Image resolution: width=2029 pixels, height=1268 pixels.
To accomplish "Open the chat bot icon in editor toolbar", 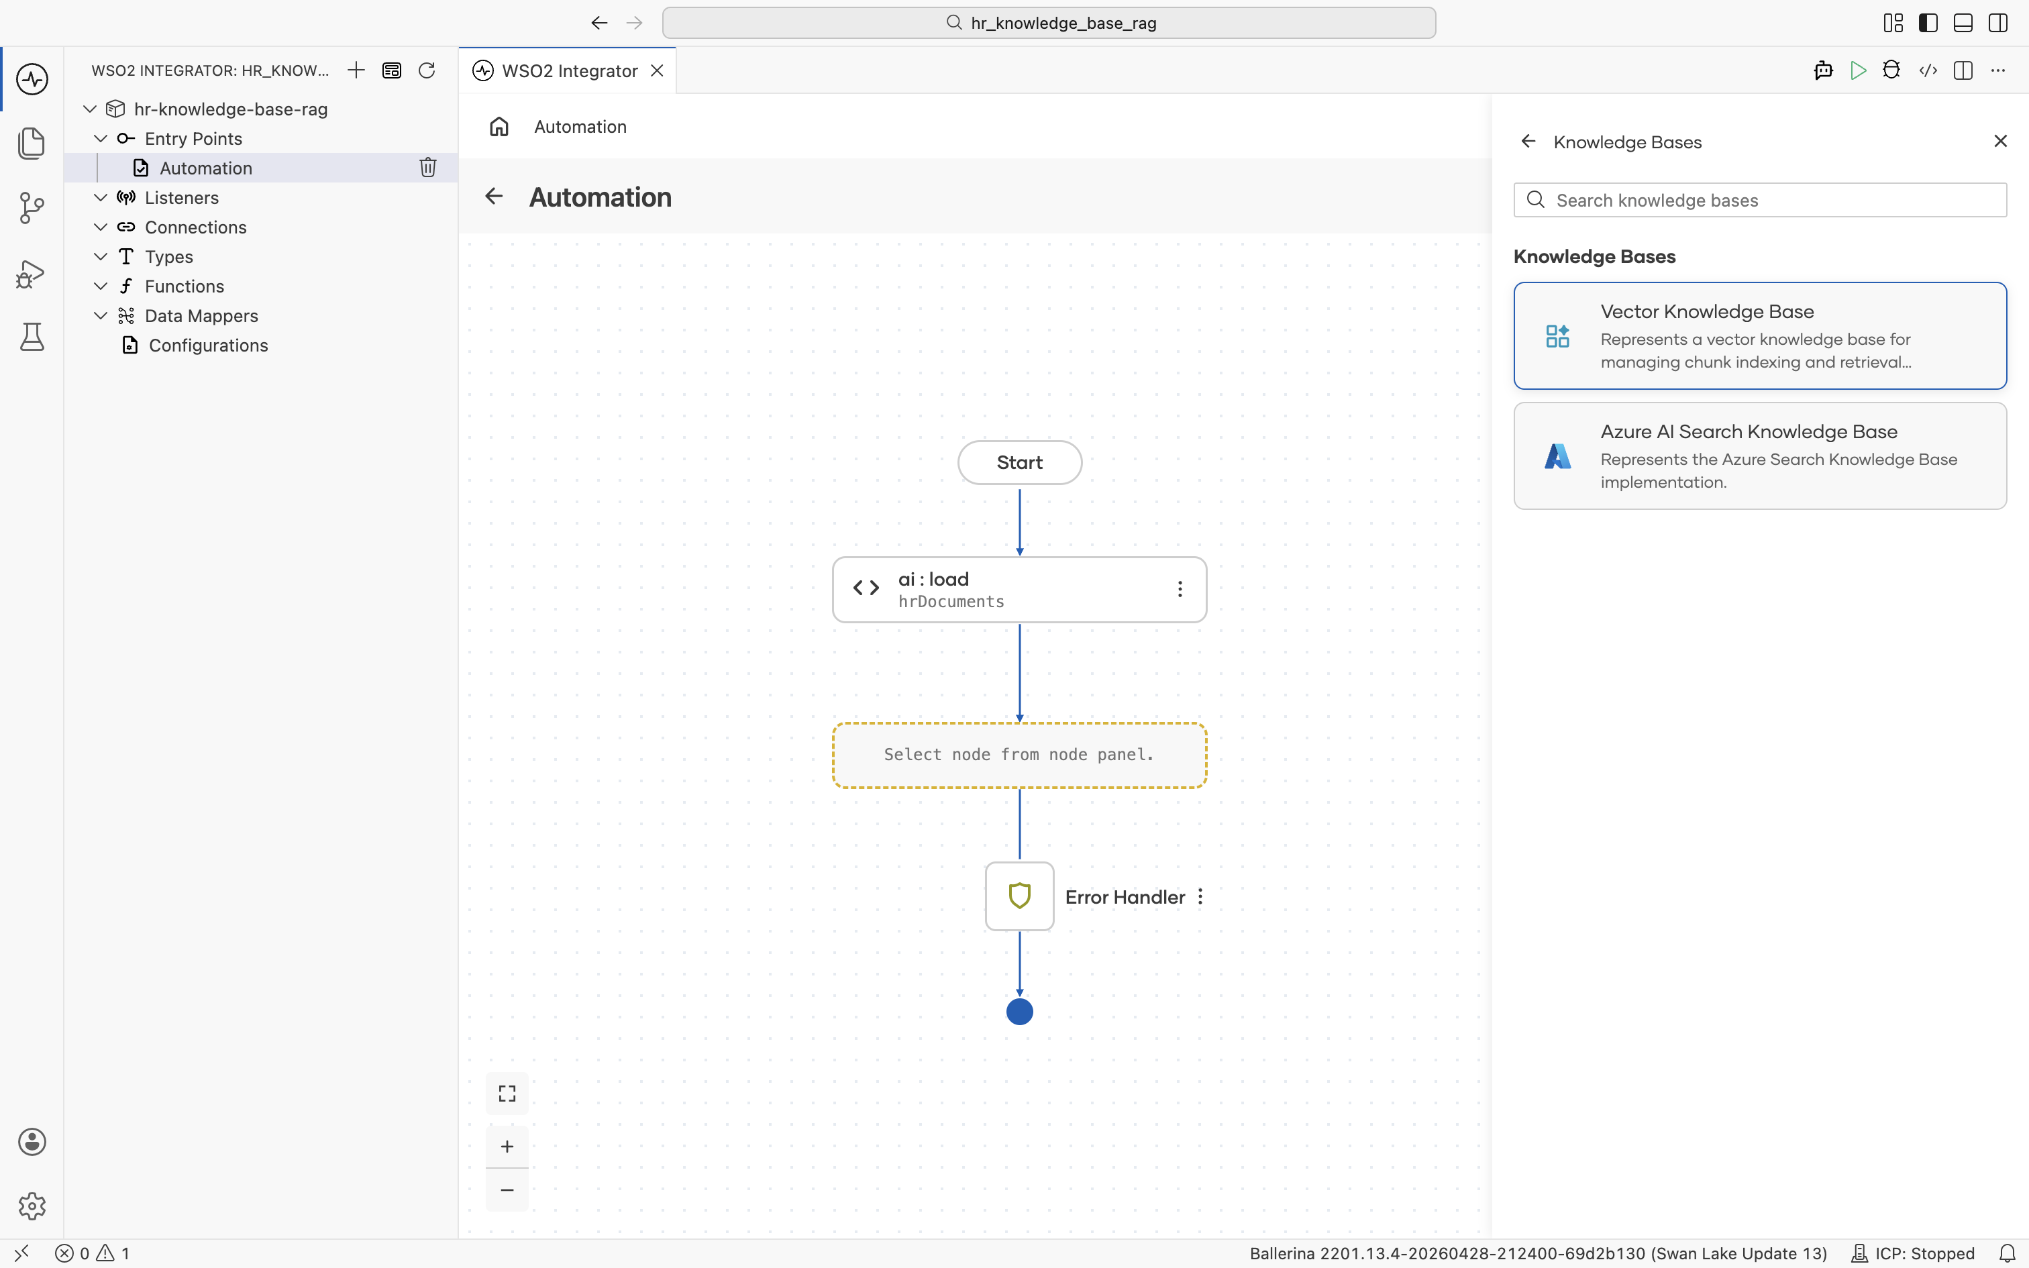I will point(1823,70).
